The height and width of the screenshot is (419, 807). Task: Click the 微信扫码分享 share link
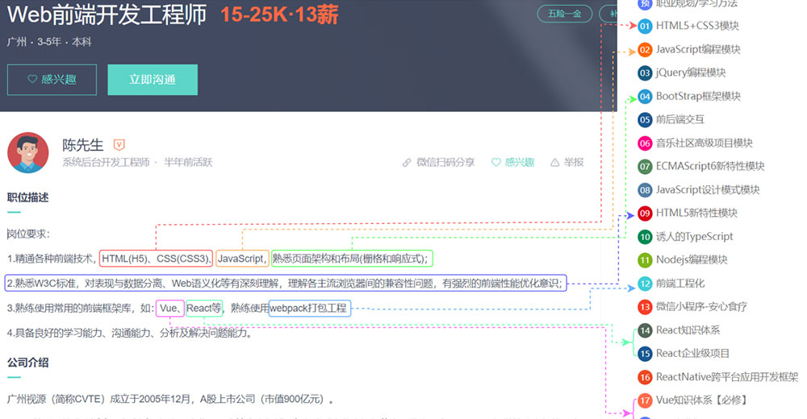[x=439, y=162]
